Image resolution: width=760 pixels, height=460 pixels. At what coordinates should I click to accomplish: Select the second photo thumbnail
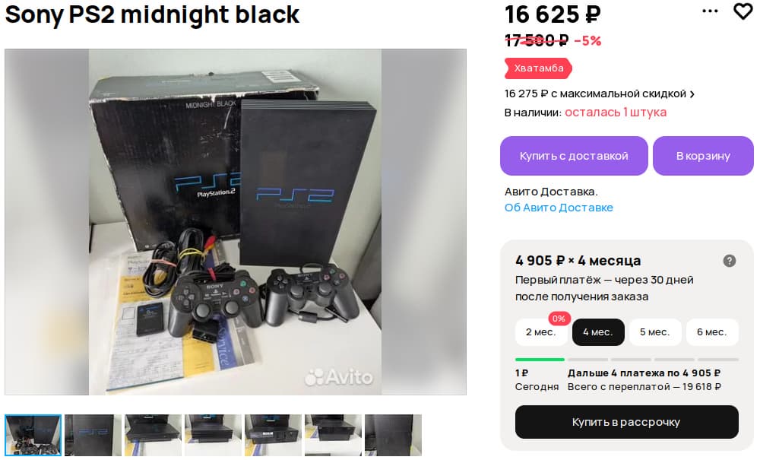pos(93,435)
